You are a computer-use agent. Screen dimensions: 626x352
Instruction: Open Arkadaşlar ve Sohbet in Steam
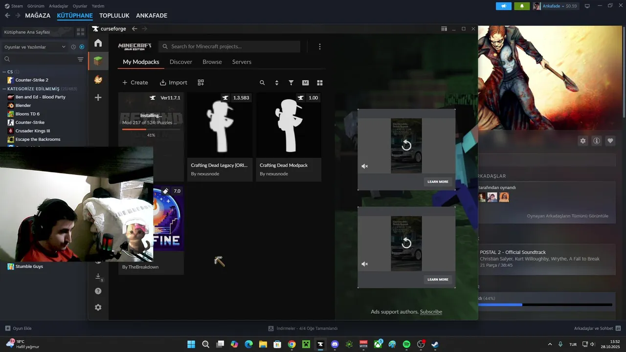click(597, 329)
